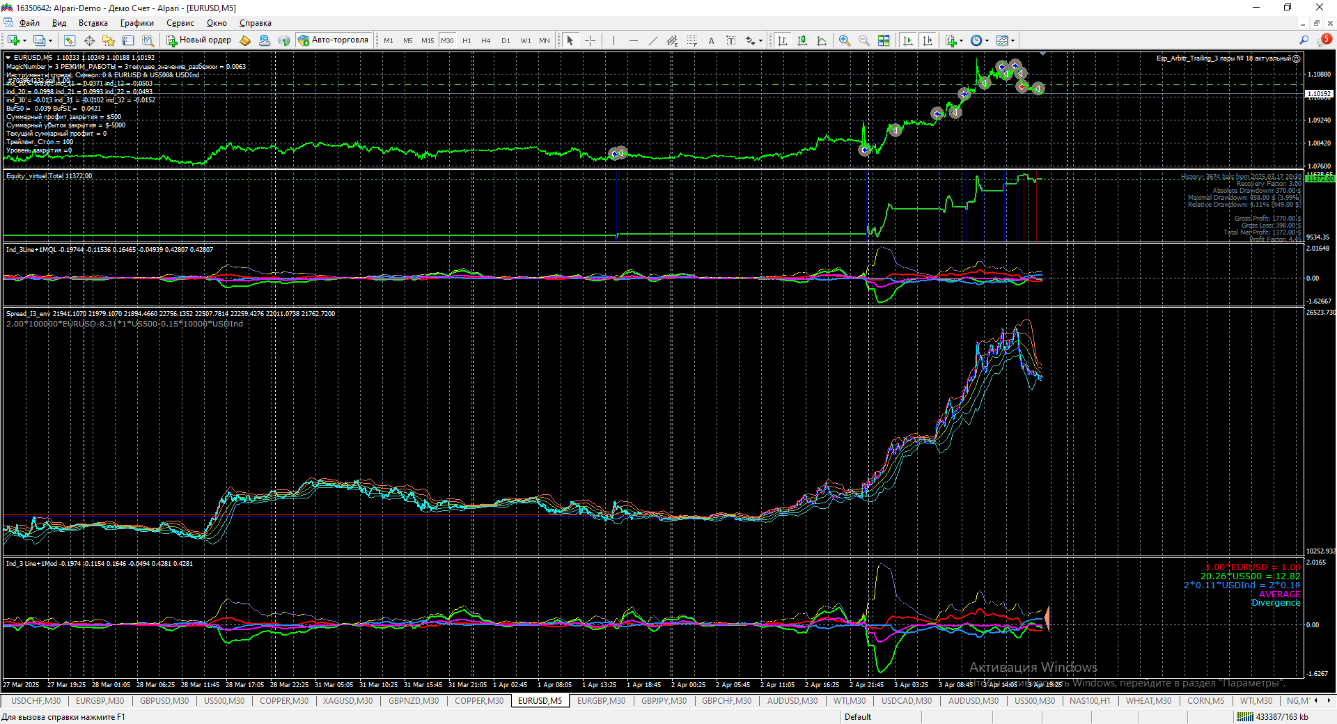
Task: Draw a horizontal line tool
Action: [x=633, y=40]
